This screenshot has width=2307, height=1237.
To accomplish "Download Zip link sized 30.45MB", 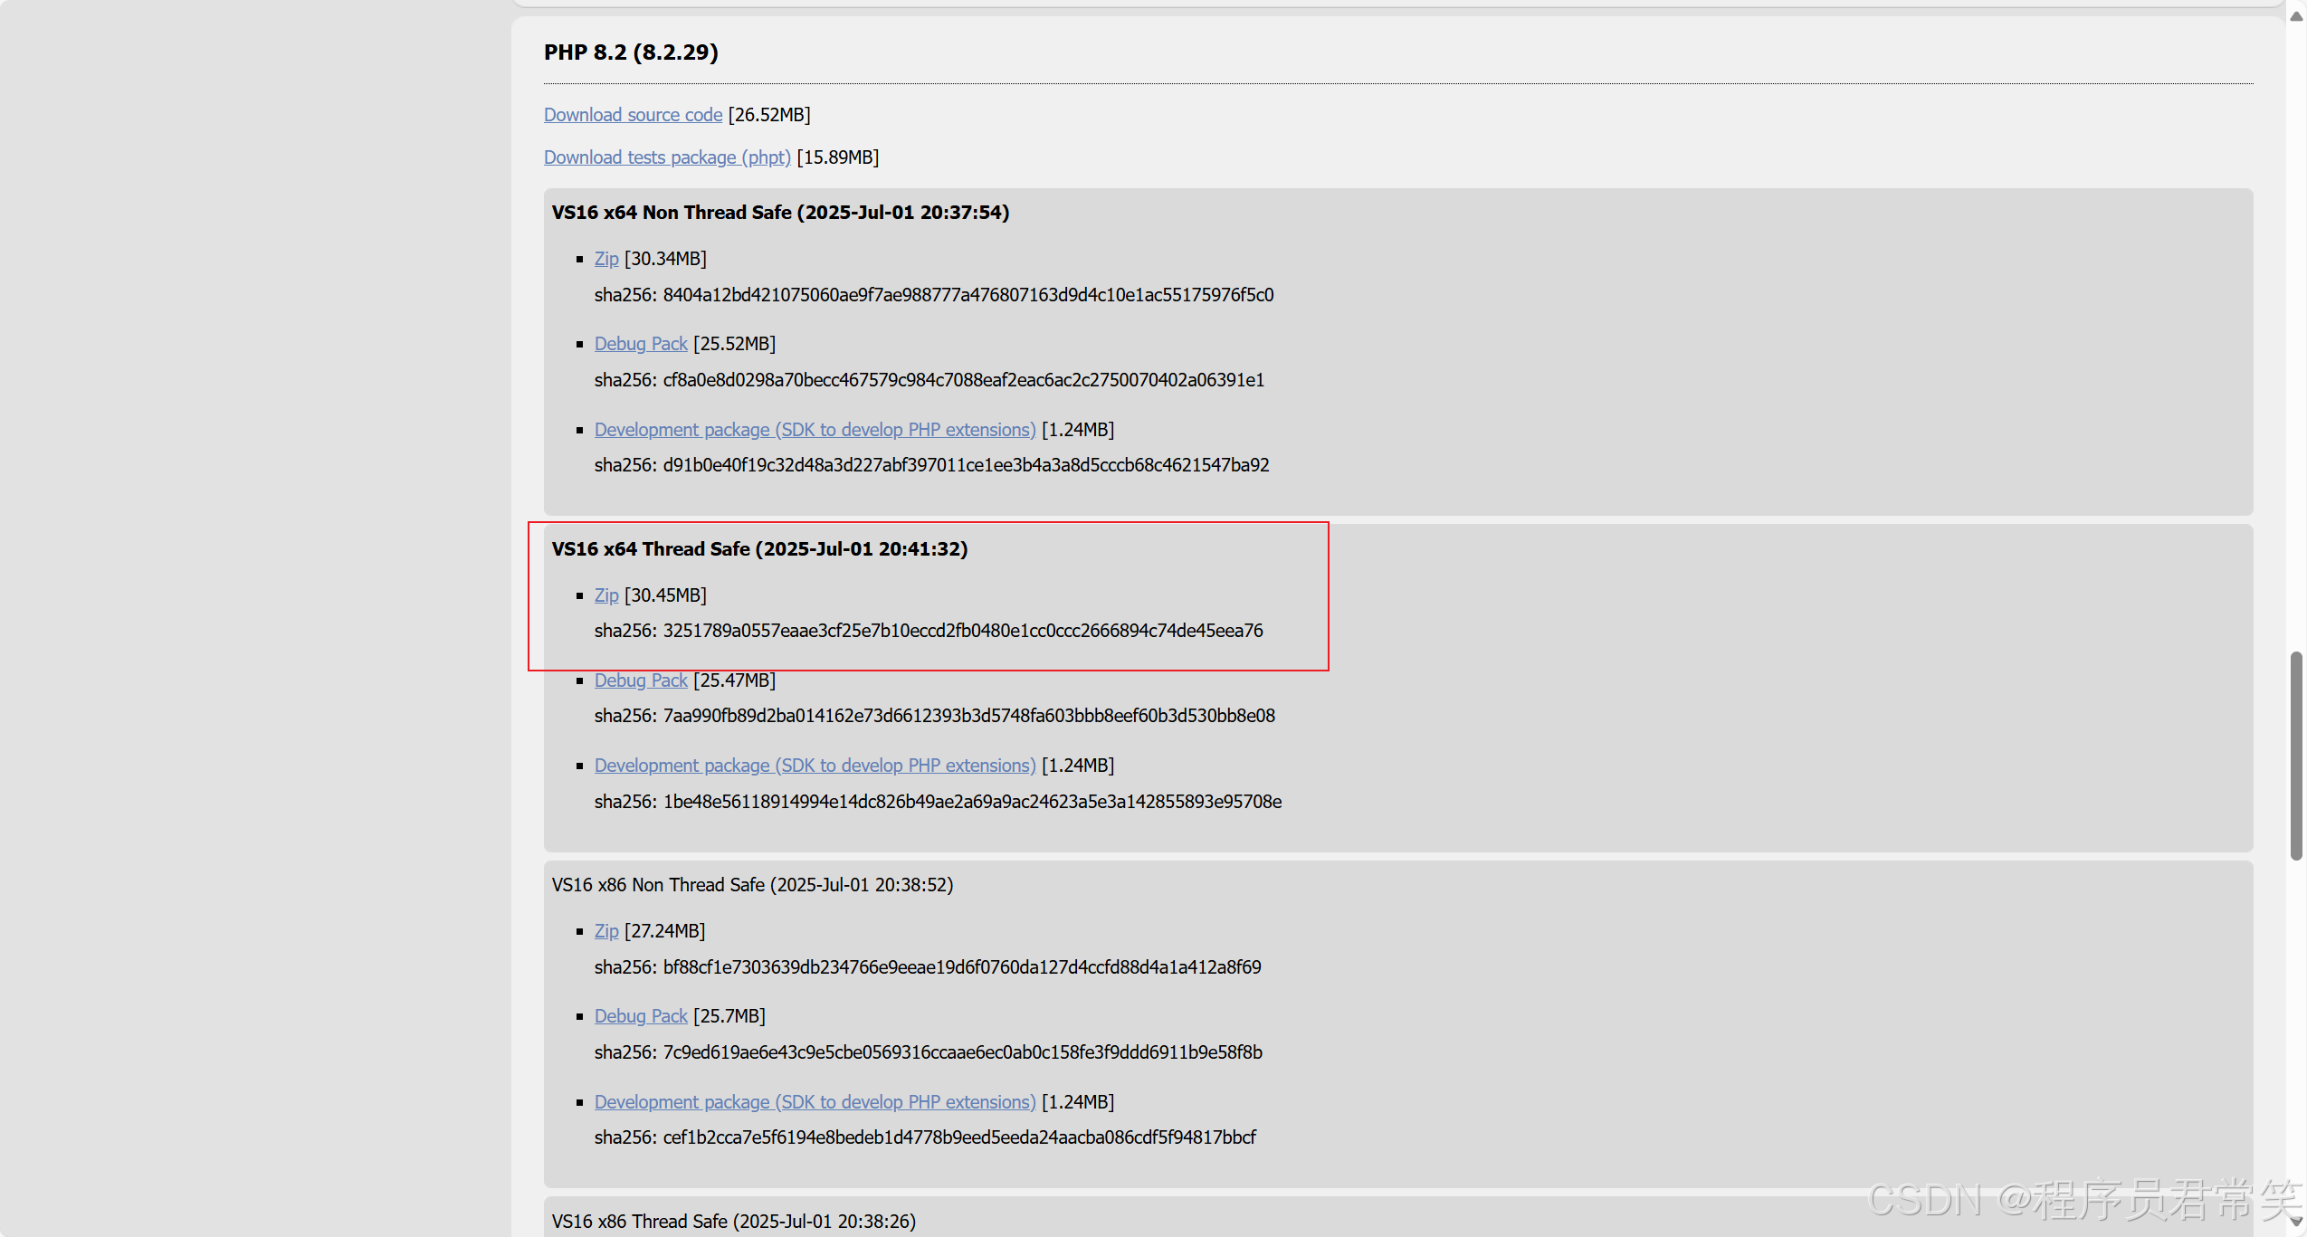I will pyautogui.click(x=606, y=595).
